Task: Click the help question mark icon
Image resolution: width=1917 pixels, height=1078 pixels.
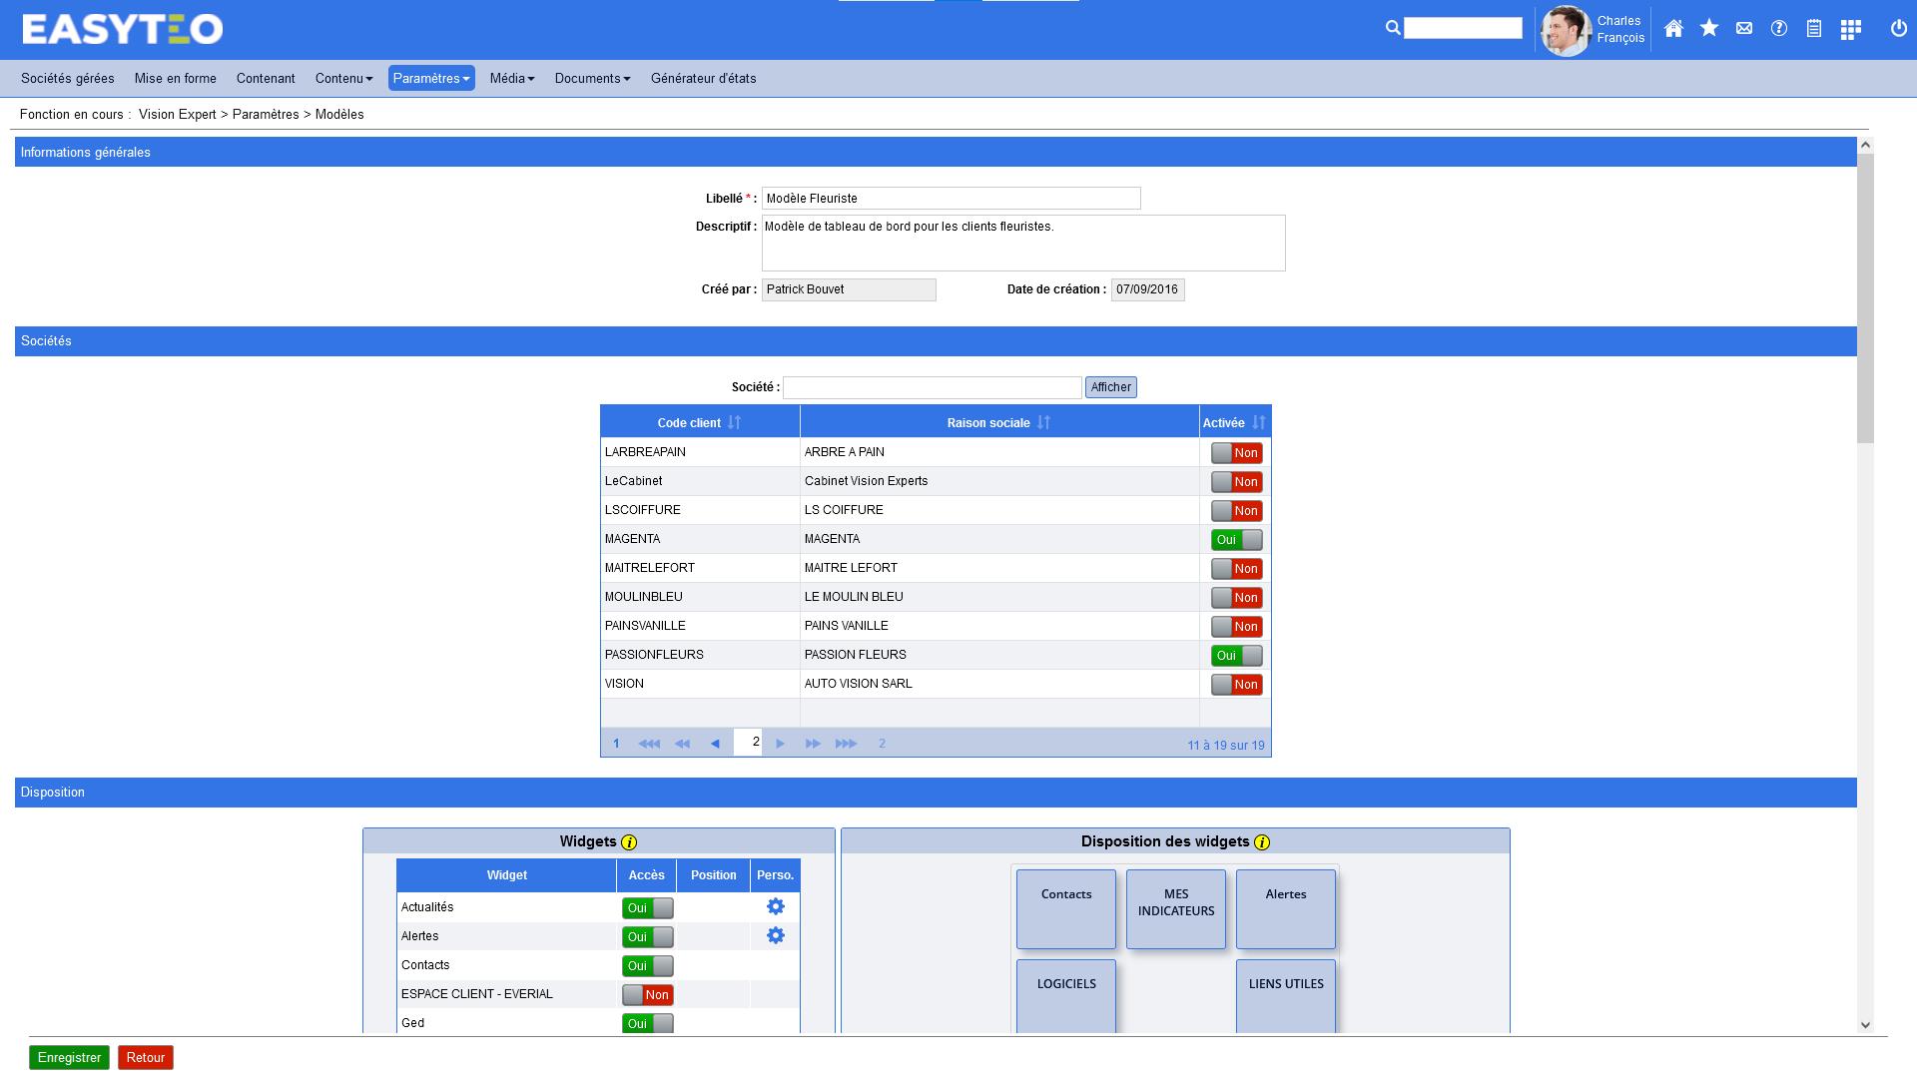Action: click(x=1778, y=29)
